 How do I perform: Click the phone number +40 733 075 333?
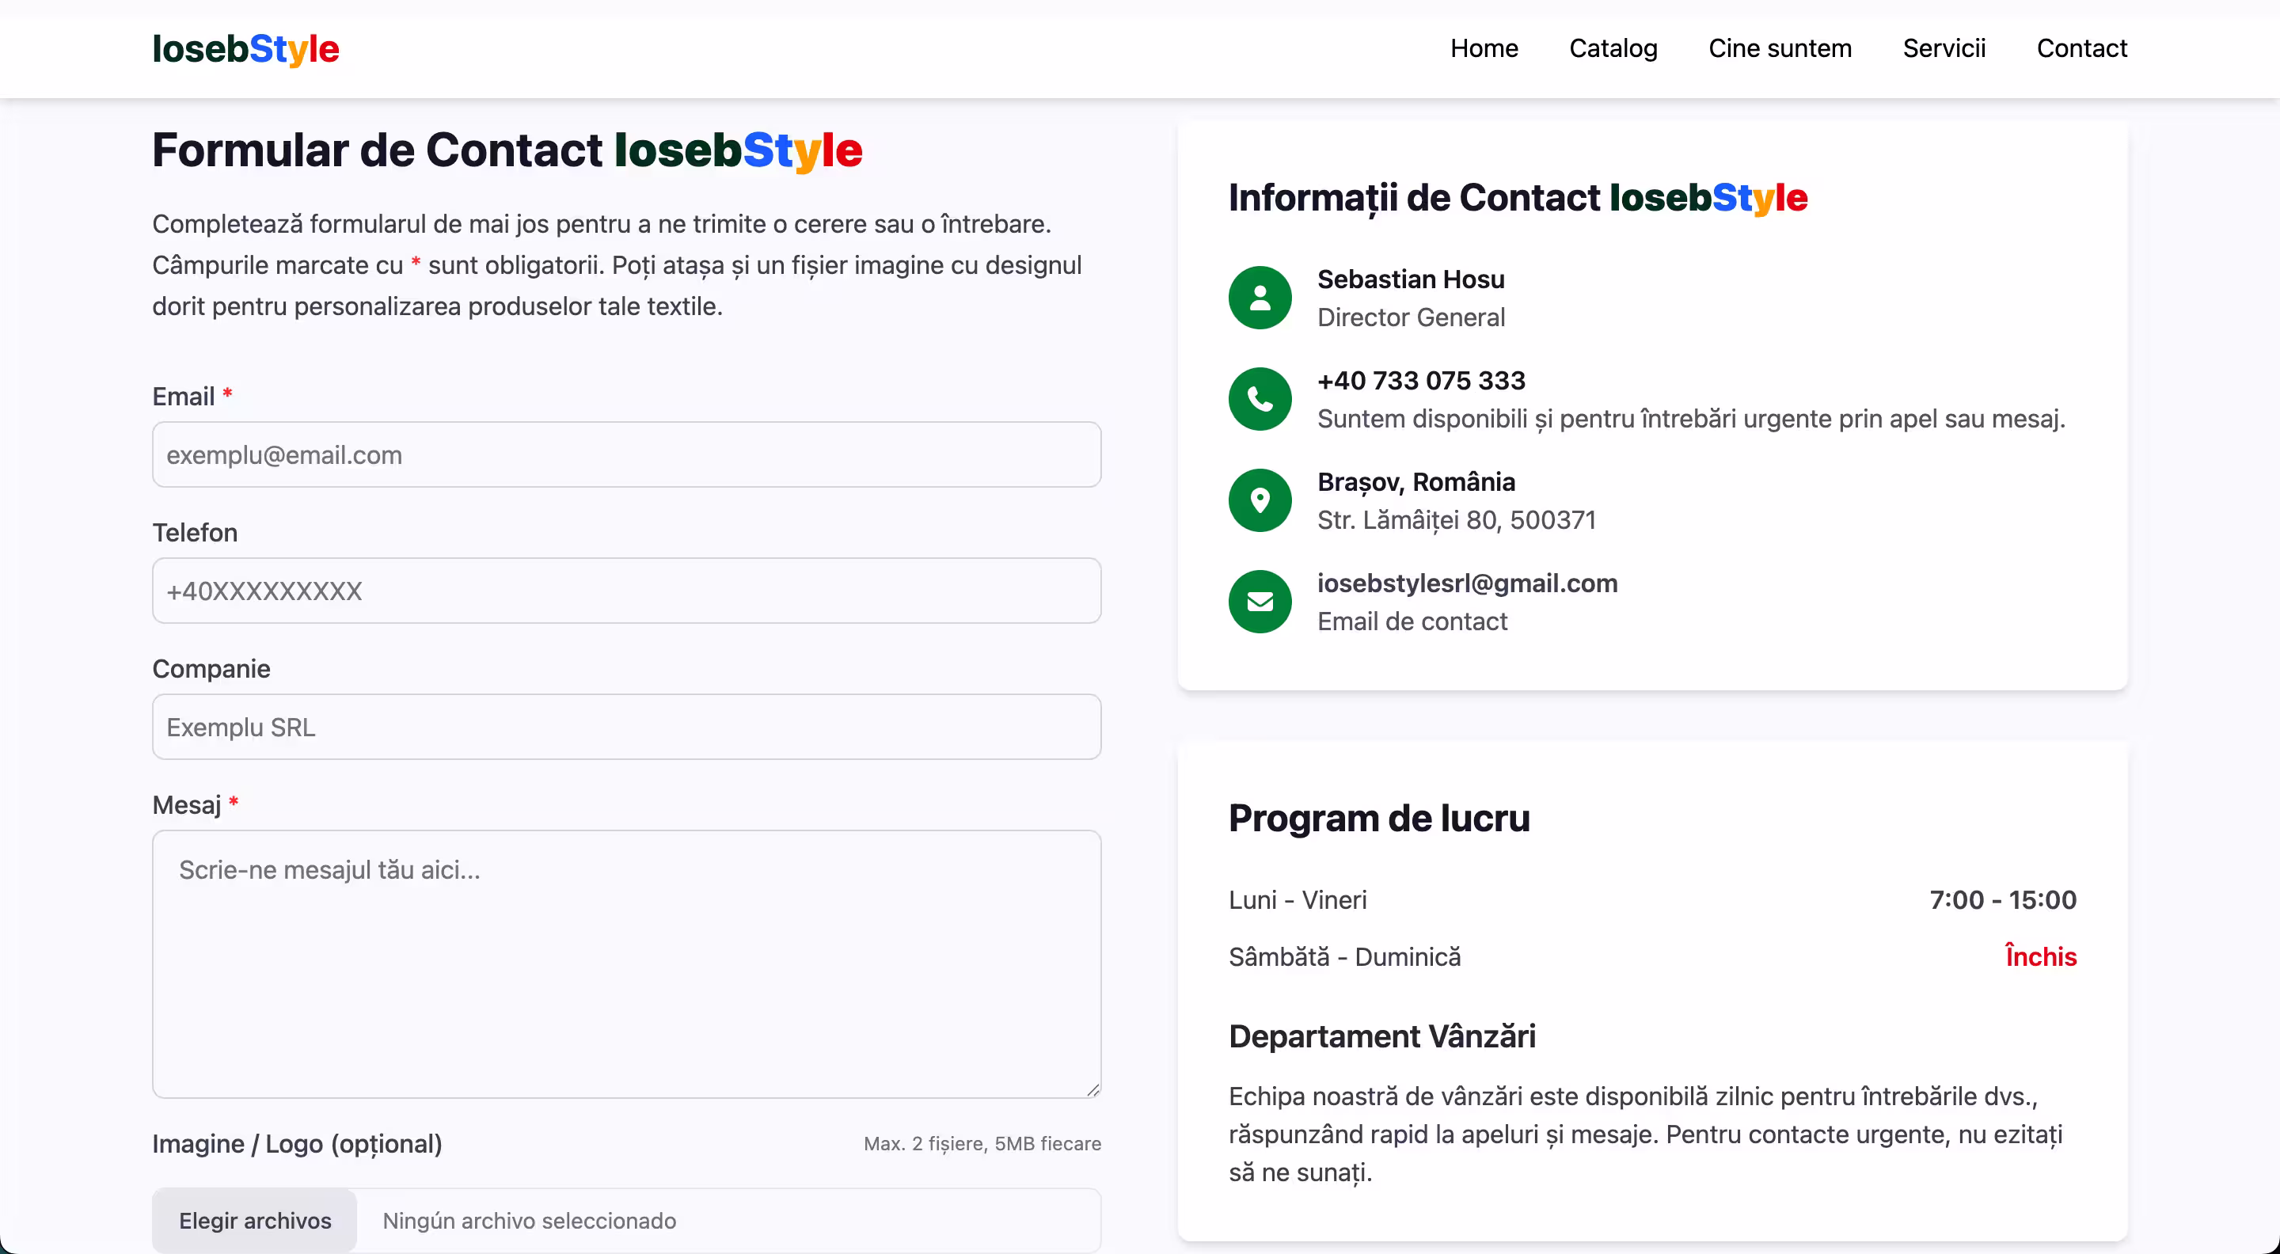tap(1422, 381)
